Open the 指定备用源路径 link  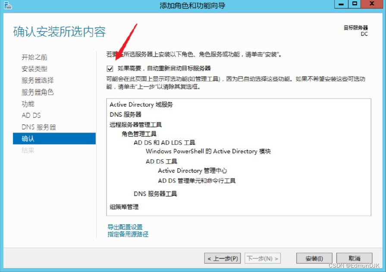(128, 234)
